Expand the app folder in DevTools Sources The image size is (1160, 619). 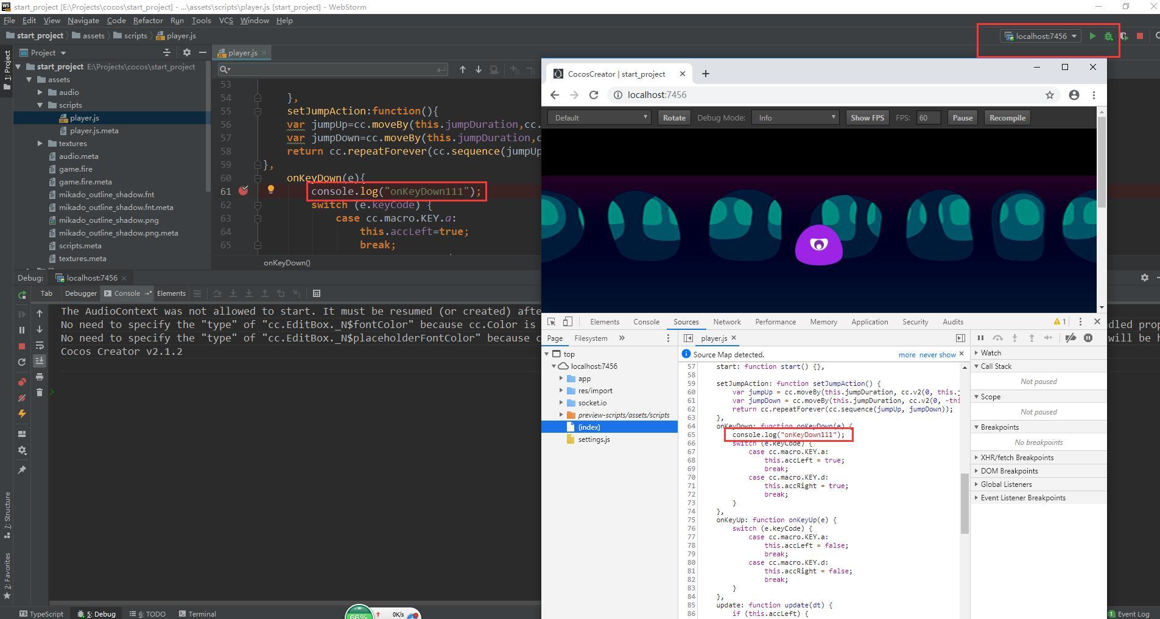(x=561, y=378)
